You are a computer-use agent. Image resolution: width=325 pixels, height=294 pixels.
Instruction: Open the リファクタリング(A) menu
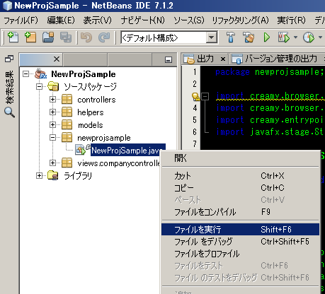[x=240, y=20]
